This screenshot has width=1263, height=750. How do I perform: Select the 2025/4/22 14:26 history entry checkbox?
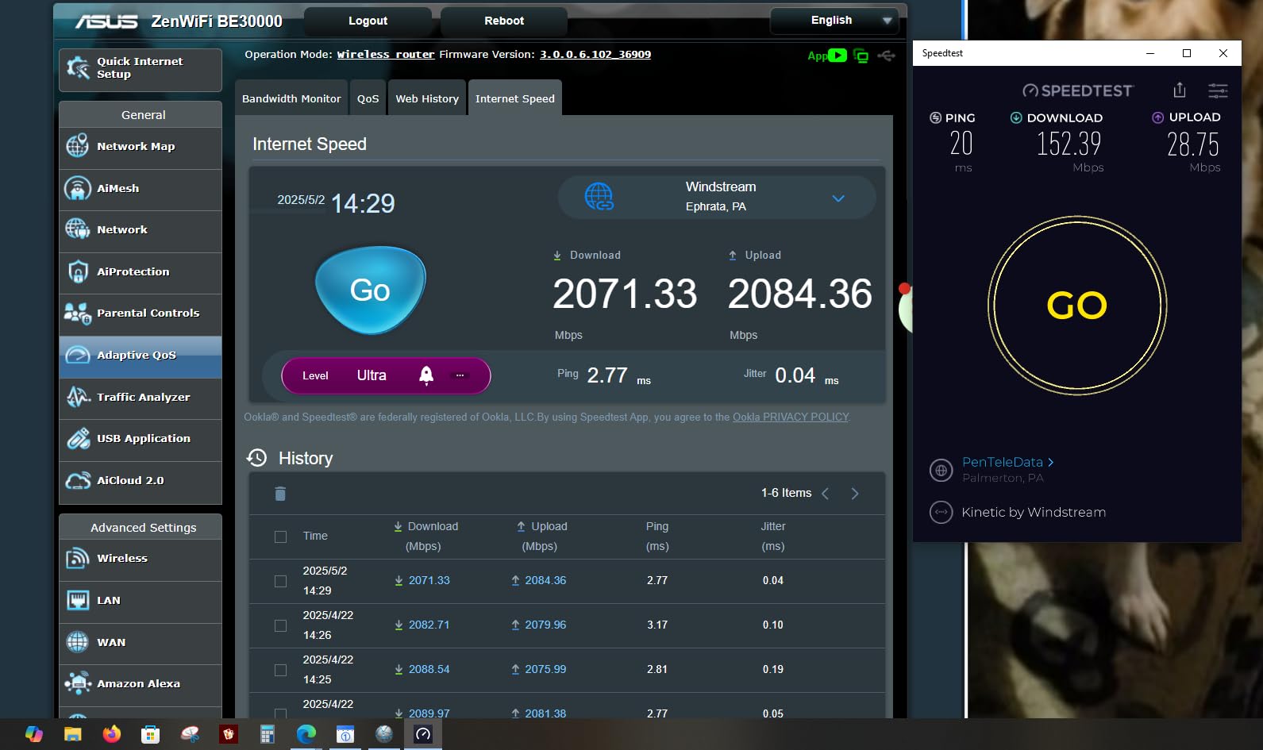coord(280,625)
